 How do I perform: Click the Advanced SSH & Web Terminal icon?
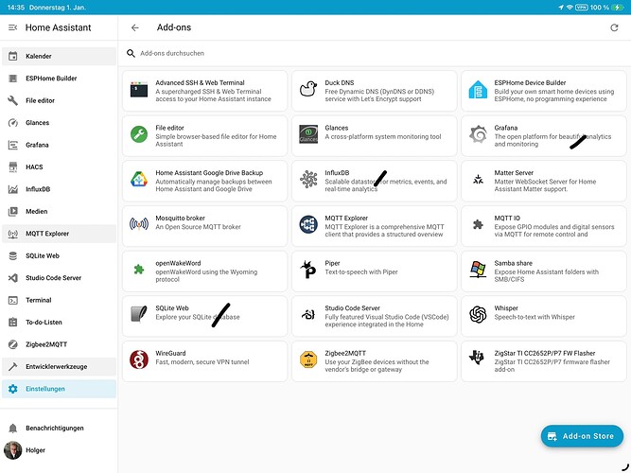point(139,89)
